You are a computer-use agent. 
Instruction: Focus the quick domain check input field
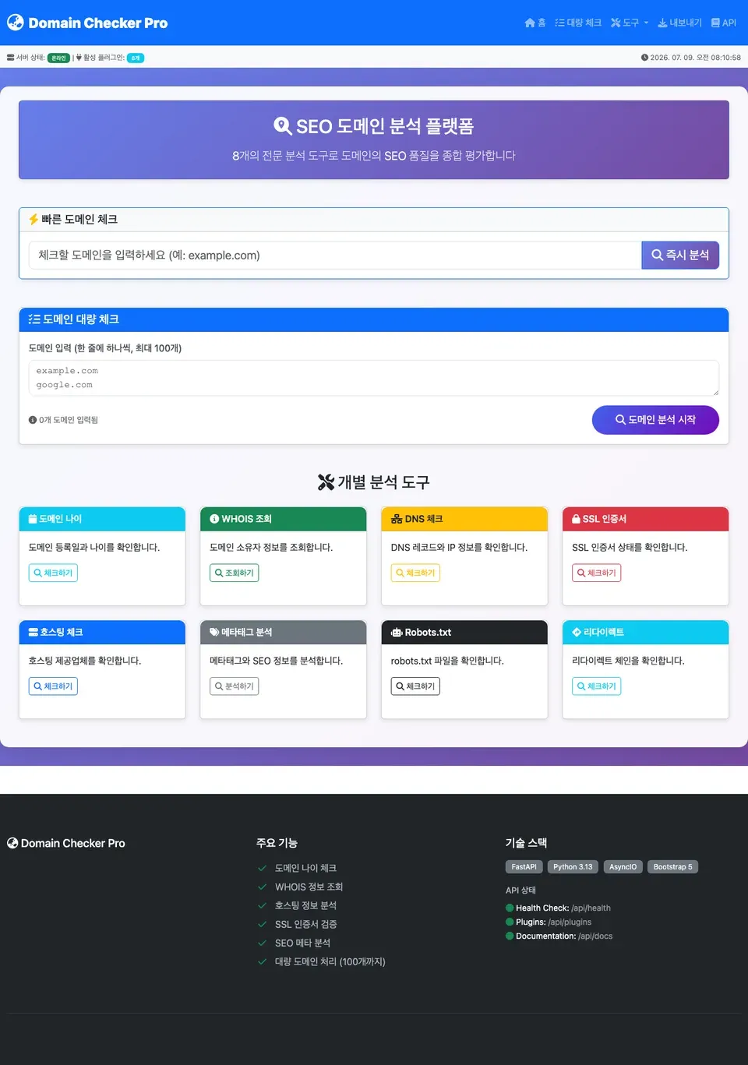tap(335, 255)
